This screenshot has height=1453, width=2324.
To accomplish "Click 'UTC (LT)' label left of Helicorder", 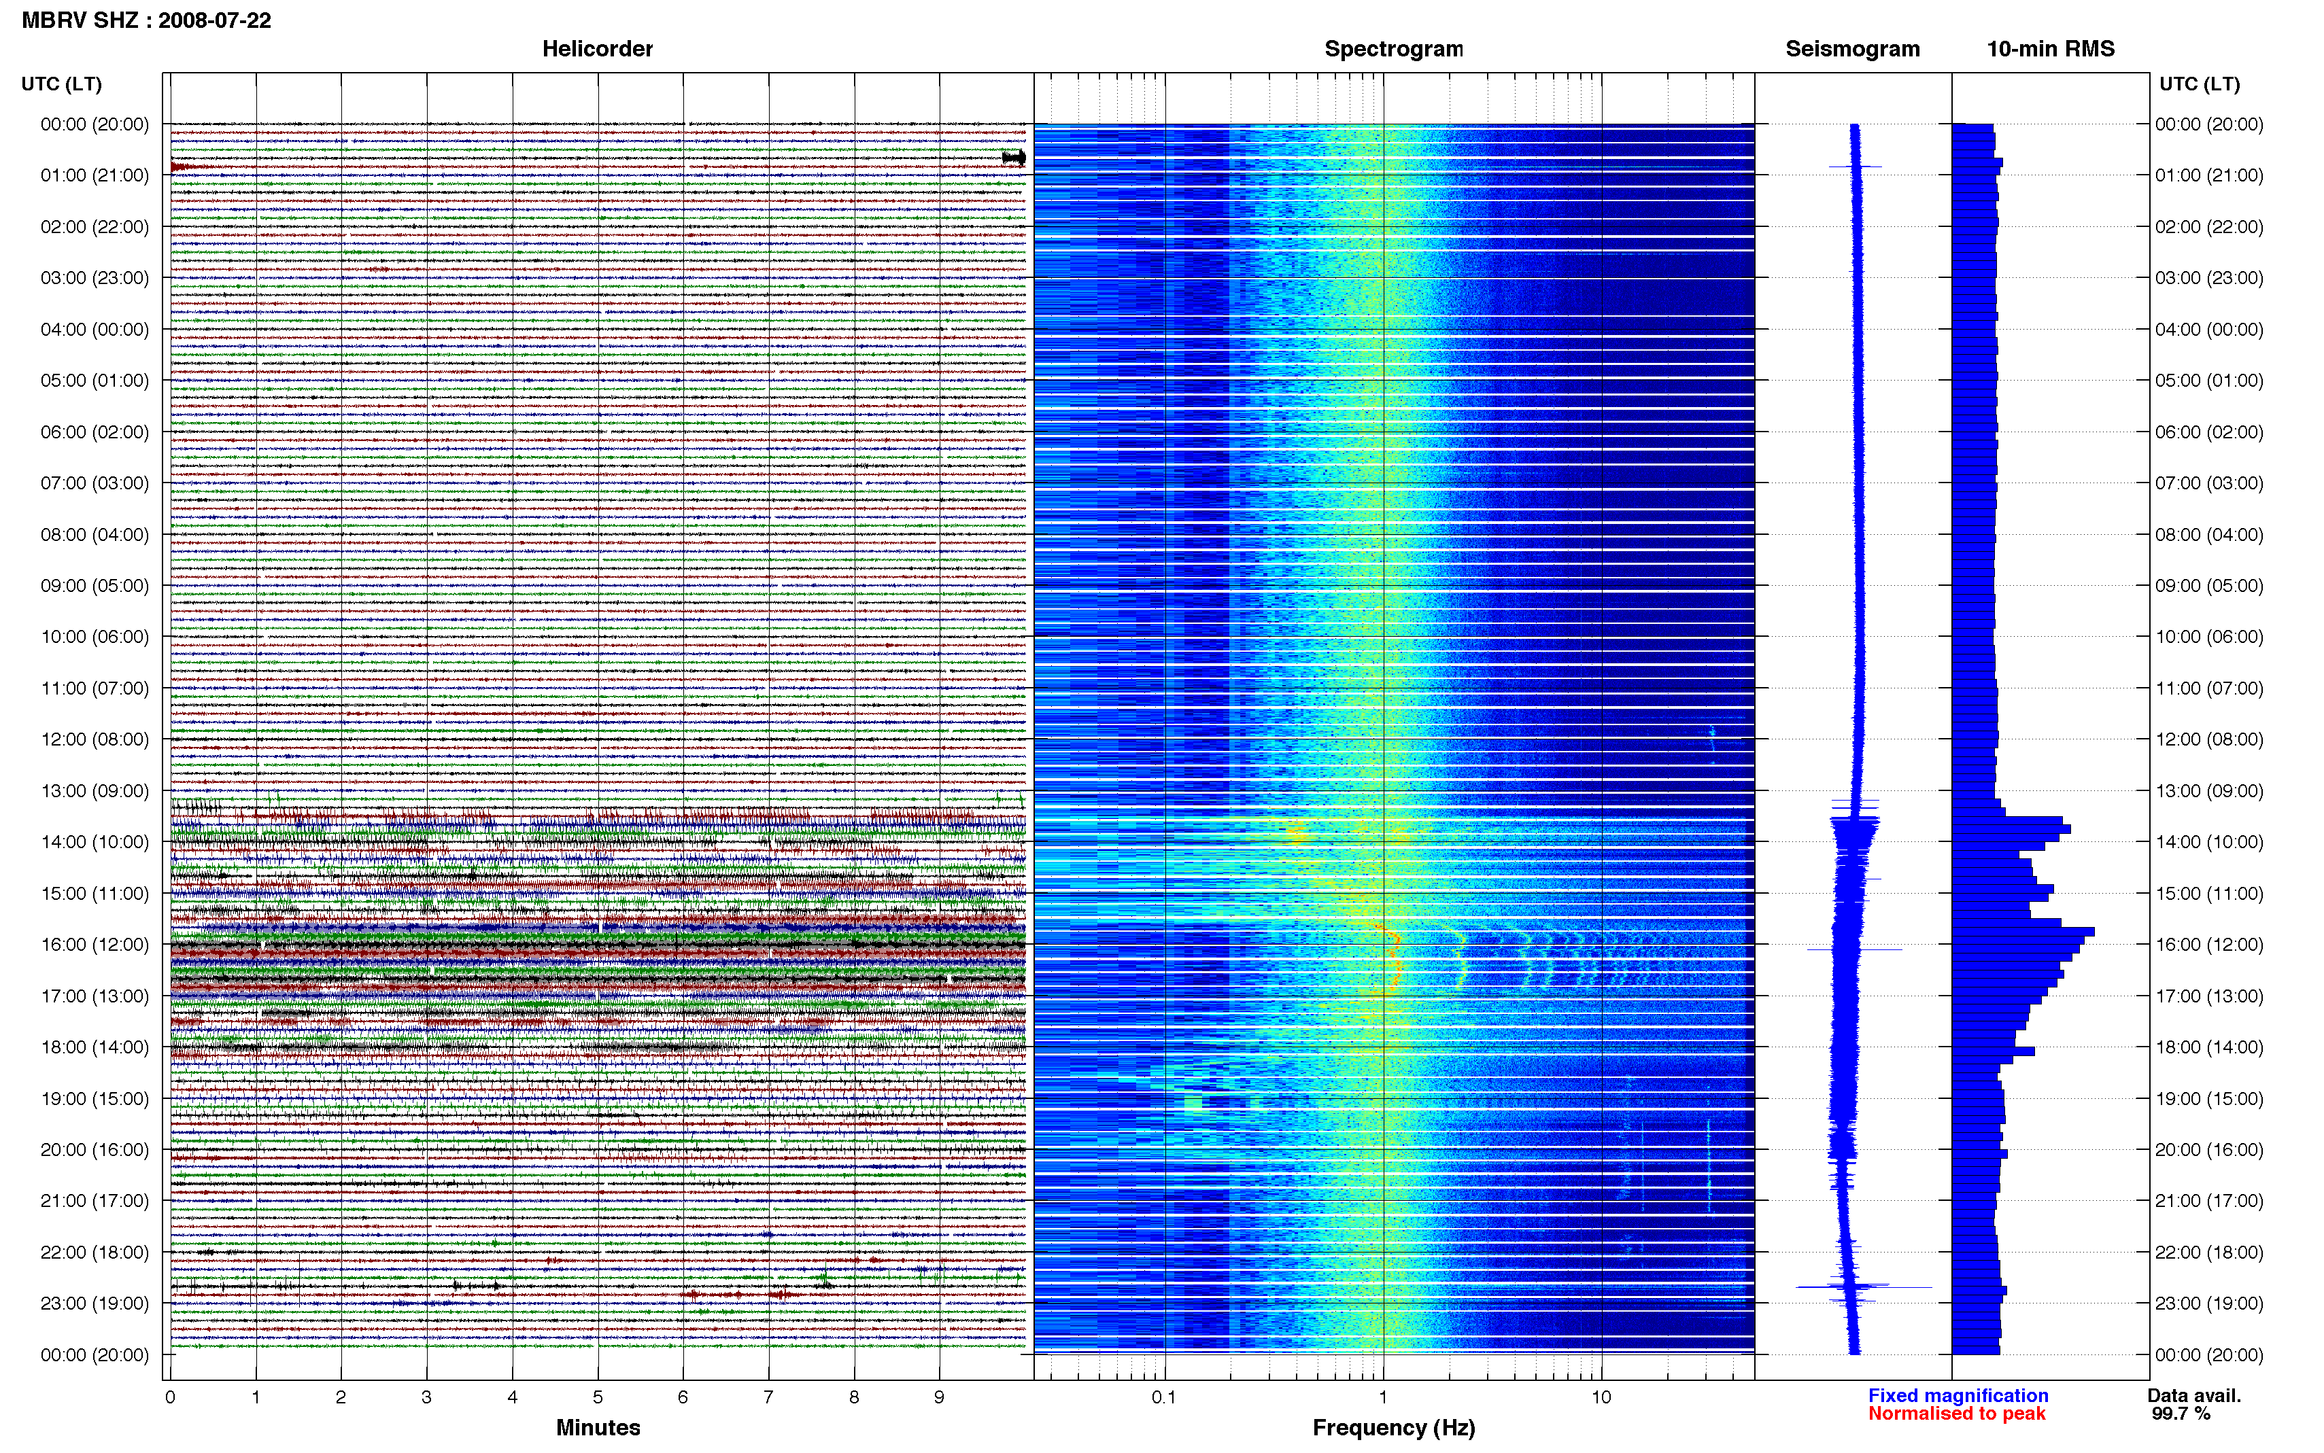I will 61,84.
